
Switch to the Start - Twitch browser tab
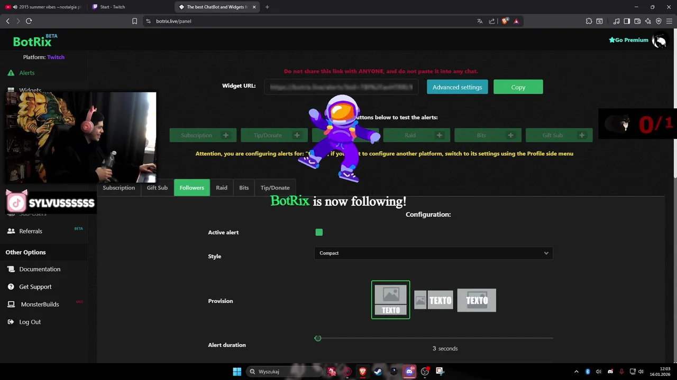tap(129, 7)
